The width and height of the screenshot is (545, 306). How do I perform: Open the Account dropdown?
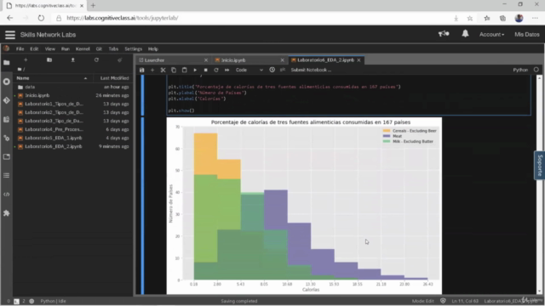click(491, 34)
